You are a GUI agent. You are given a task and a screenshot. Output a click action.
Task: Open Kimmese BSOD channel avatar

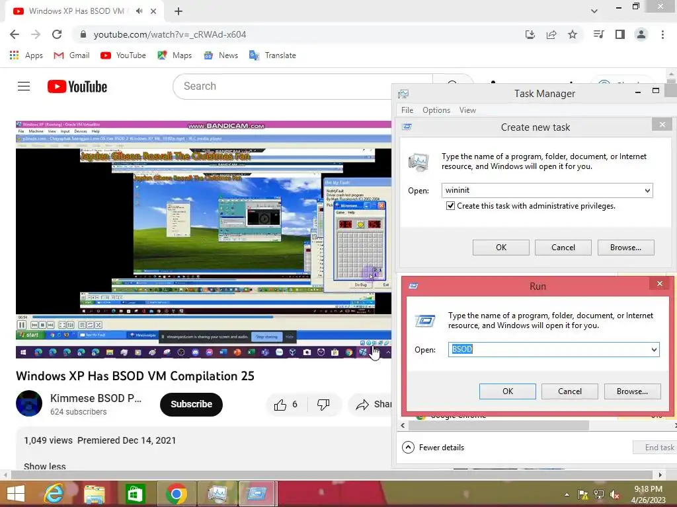(x=29, y=403)
